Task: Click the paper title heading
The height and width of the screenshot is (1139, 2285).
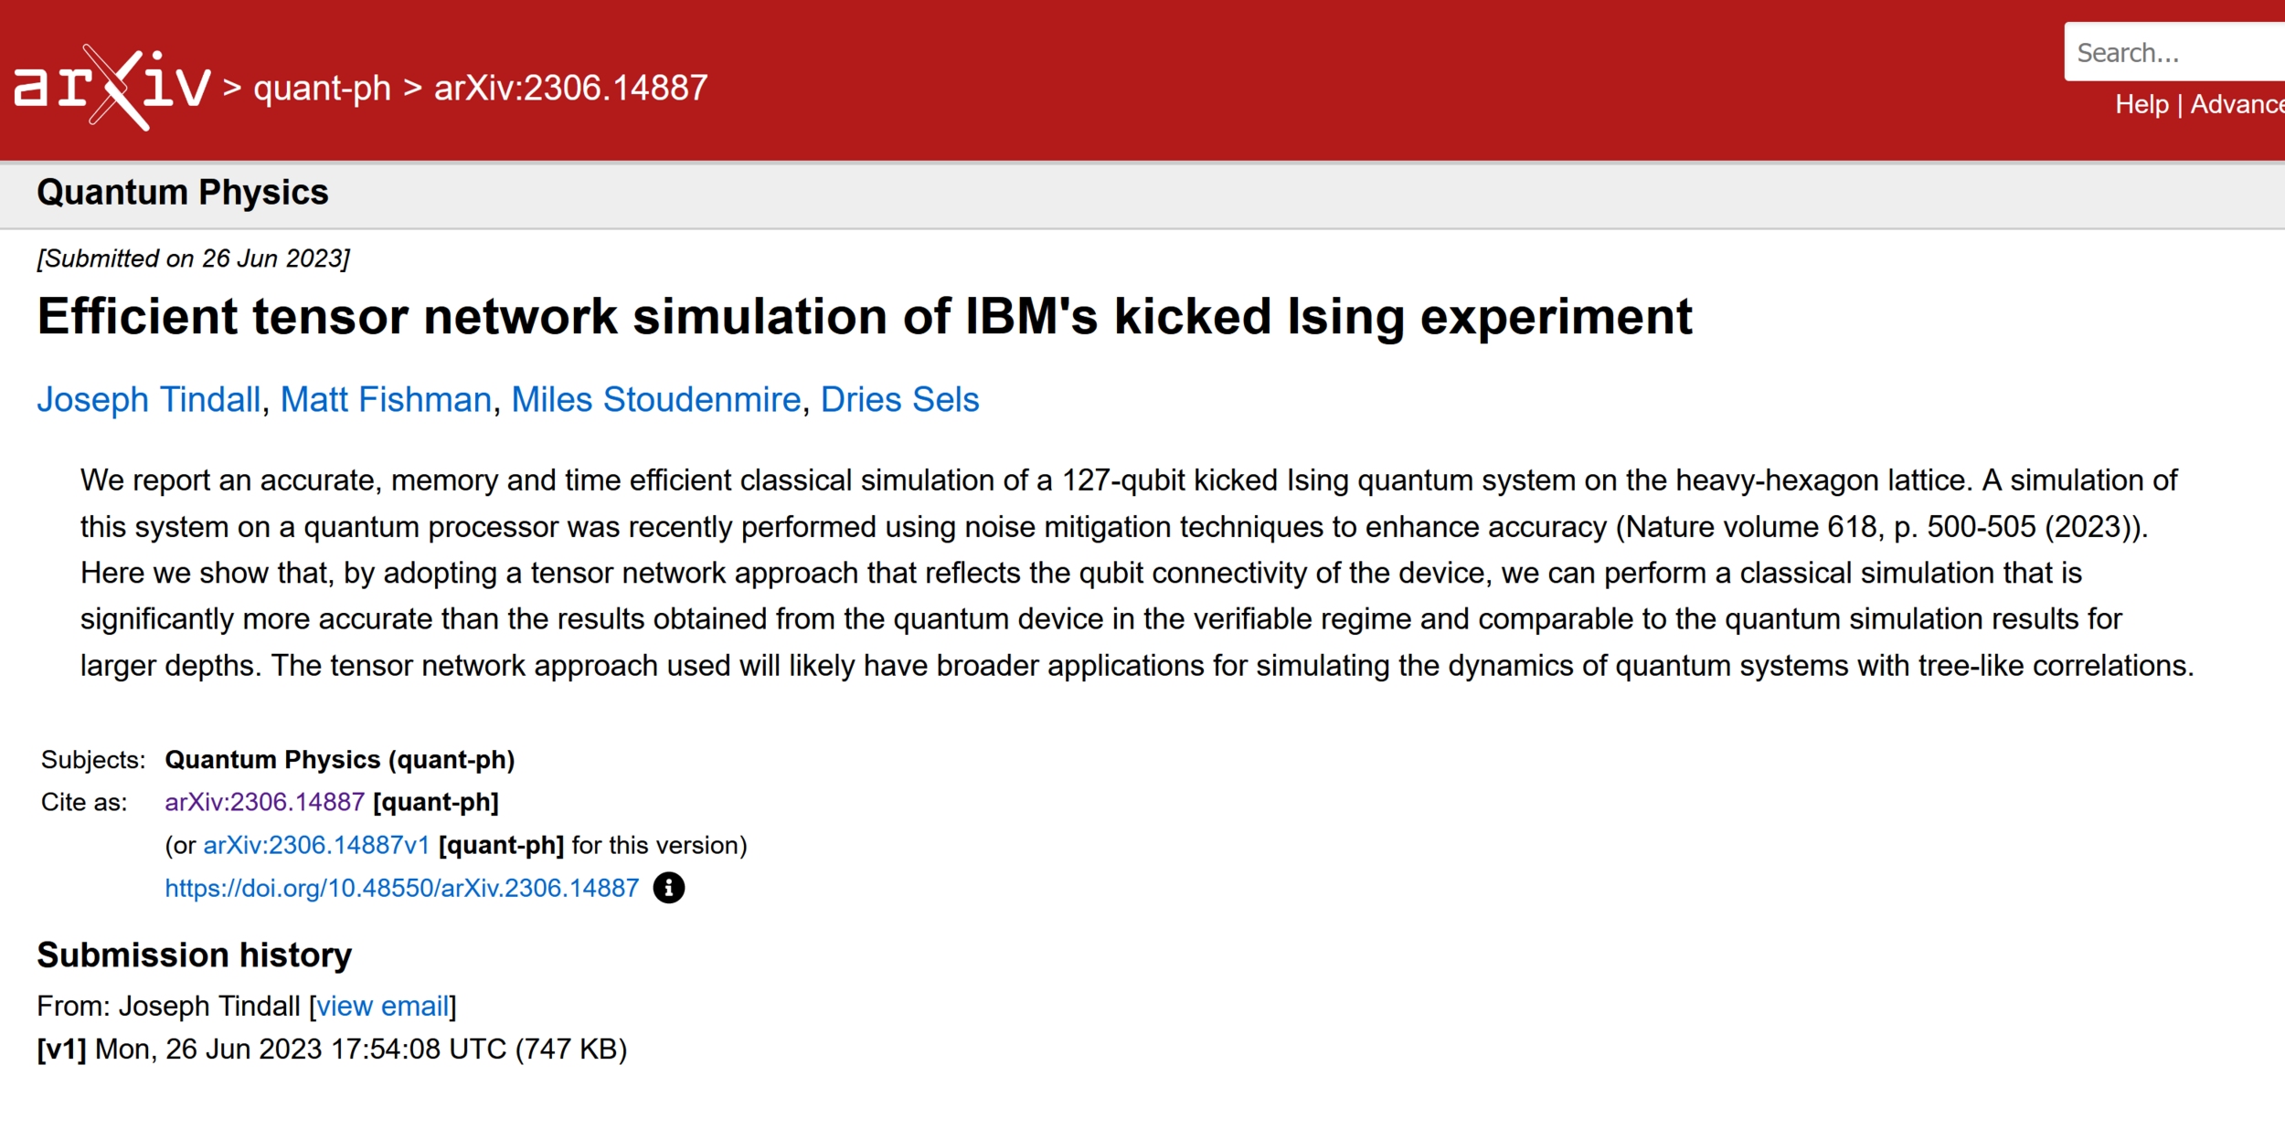Action: (x=864, y=317)
